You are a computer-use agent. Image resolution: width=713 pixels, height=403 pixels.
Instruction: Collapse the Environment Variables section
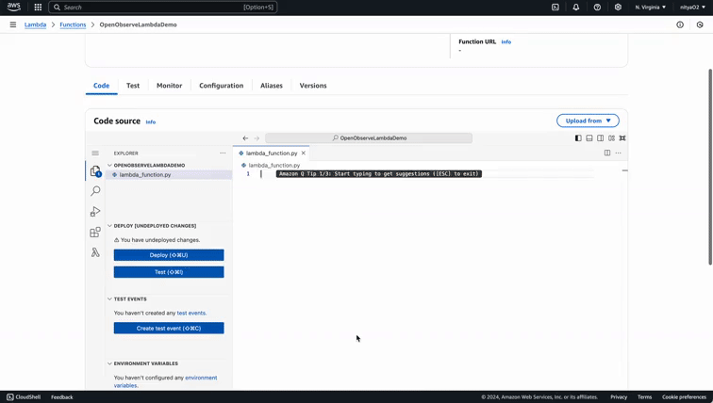coord(109,363)
